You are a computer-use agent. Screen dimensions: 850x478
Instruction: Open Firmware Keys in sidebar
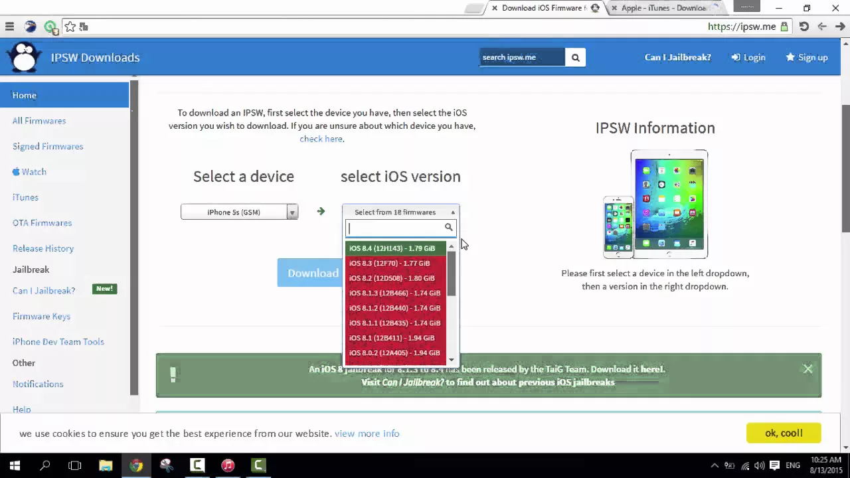[x=41, y=316]
